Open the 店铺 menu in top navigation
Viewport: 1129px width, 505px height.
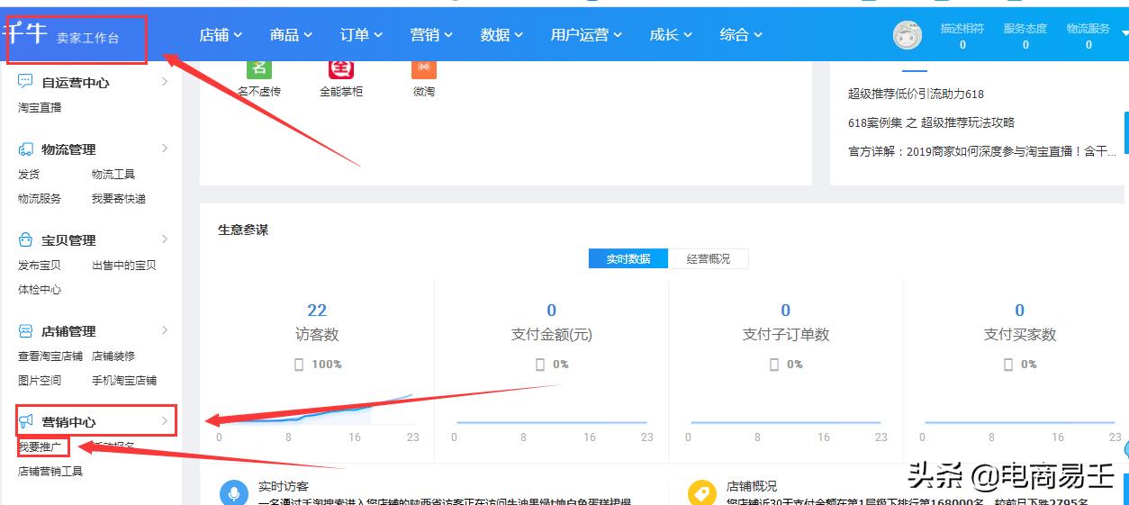(221, 34)
